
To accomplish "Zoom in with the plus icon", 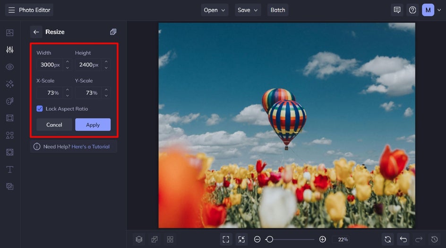I will click(323, 240).
